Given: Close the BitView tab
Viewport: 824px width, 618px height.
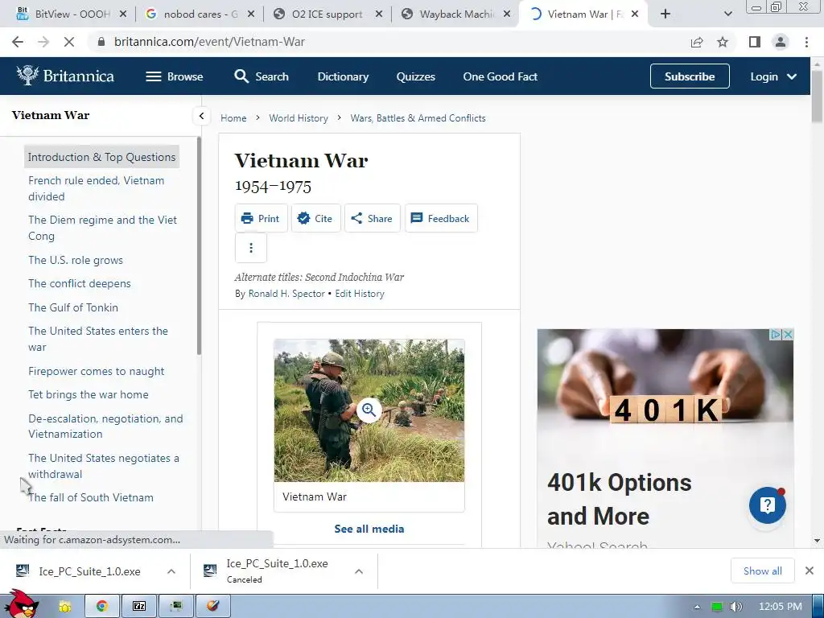Looking at the screenshot, I should click(123, 14).
